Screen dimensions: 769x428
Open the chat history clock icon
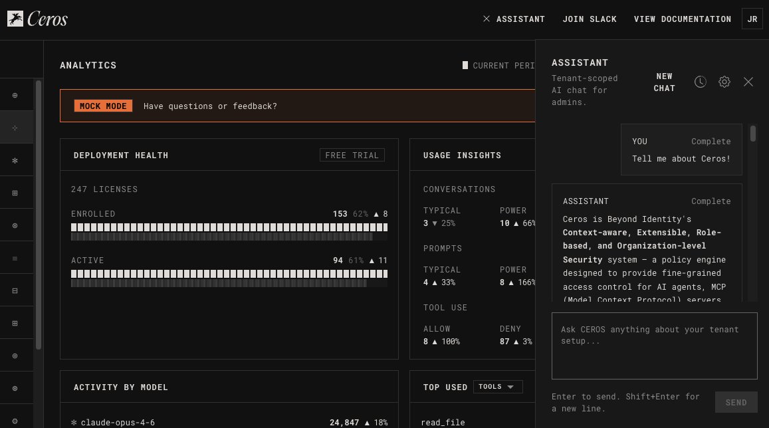coord(701,82)
